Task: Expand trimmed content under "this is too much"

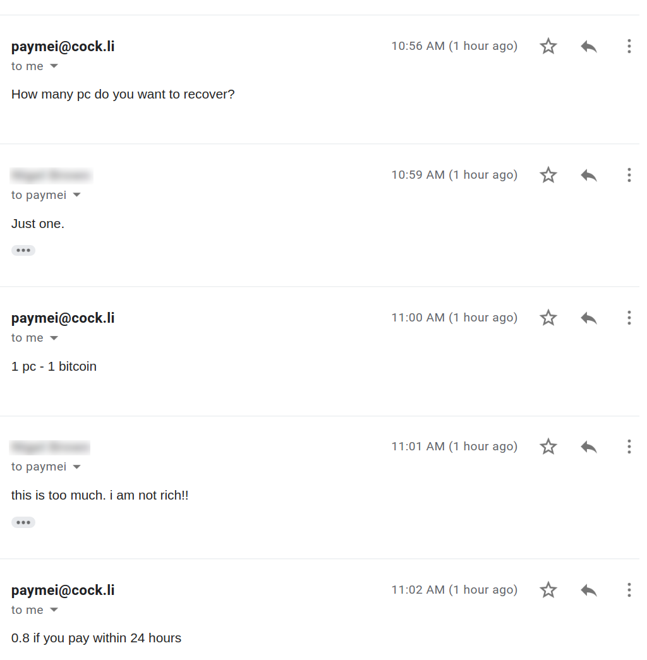Action: coord(23,522)
